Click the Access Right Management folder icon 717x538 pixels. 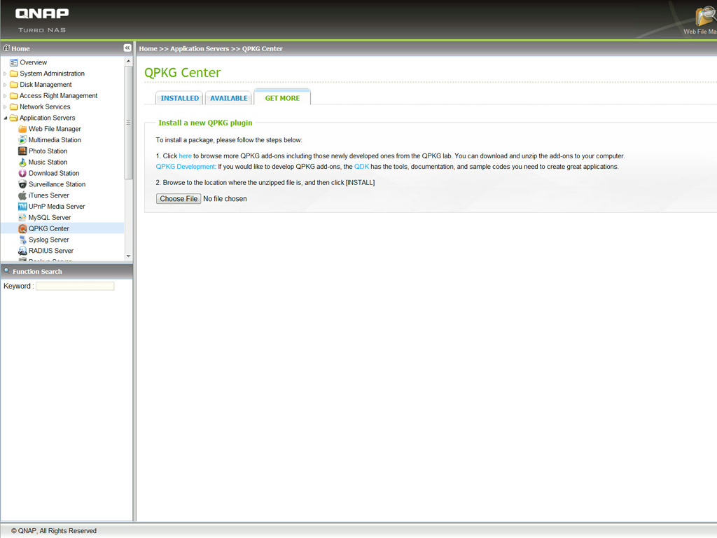(14, 95)
